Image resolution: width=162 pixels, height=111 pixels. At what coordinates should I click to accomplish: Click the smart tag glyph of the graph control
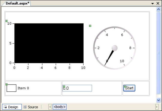click(6, 21)
